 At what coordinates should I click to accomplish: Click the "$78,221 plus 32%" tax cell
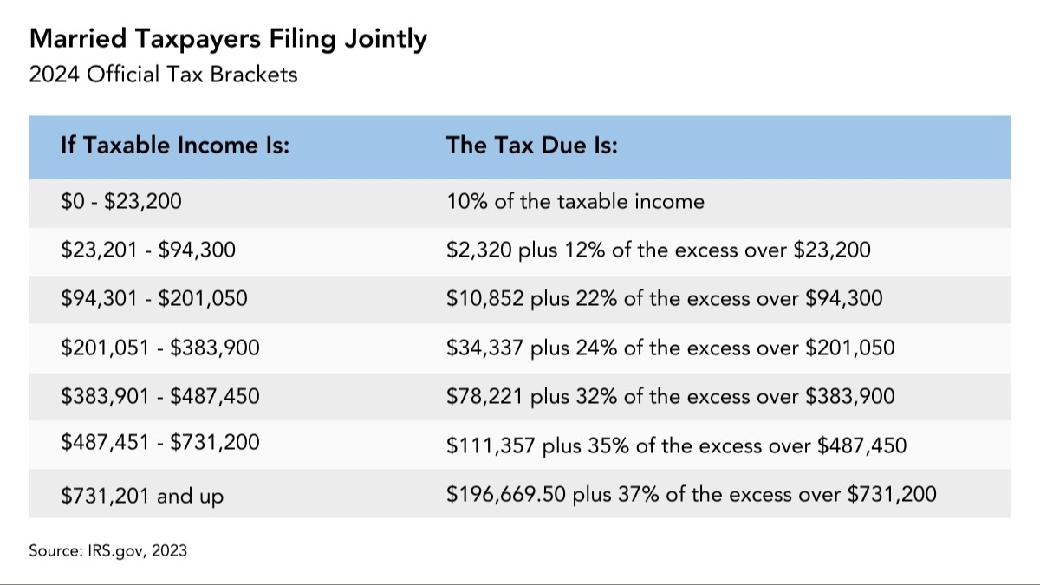click(670, 396)
